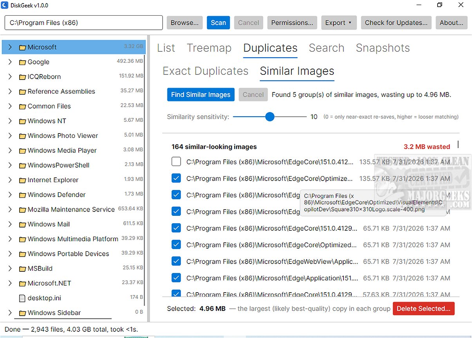Switch to the Treemap tab

pyautogui.click(x=209, y=48)
